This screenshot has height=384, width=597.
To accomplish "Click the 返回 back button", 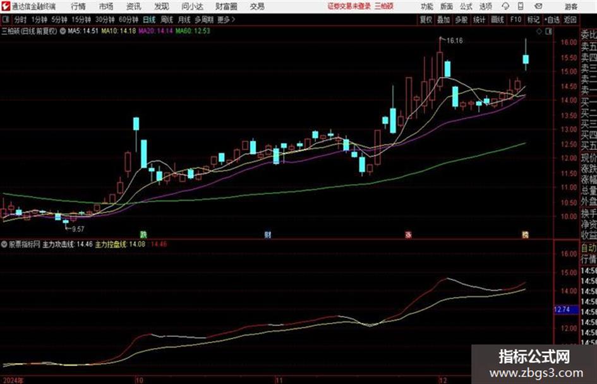I will 570,20.
